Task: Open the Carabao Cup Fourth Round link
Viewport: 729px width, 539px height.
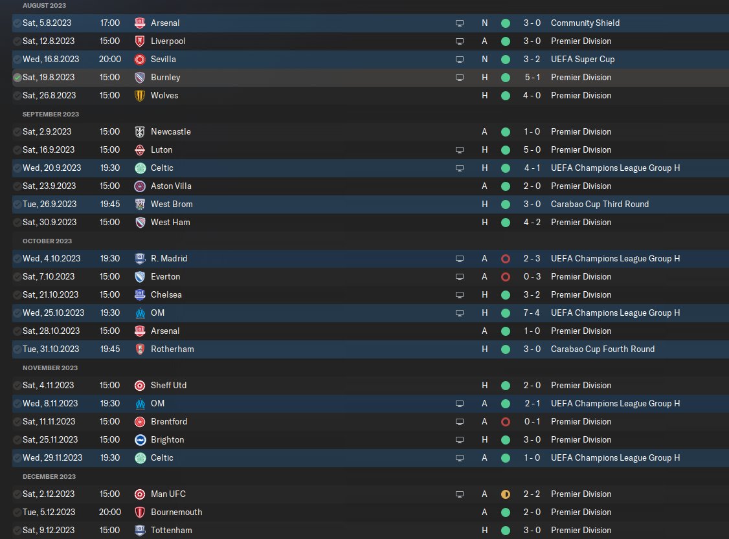Action: tap(602, 349)
